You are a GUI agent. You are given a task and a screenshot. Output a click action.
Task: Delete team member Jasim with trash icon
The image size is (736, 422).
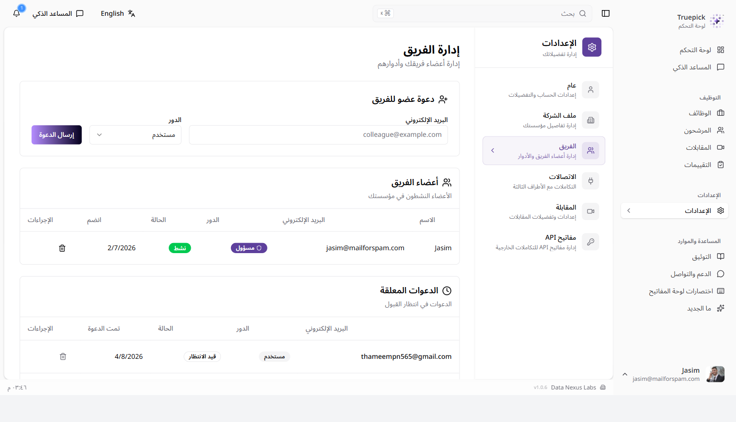pos(62,248)
